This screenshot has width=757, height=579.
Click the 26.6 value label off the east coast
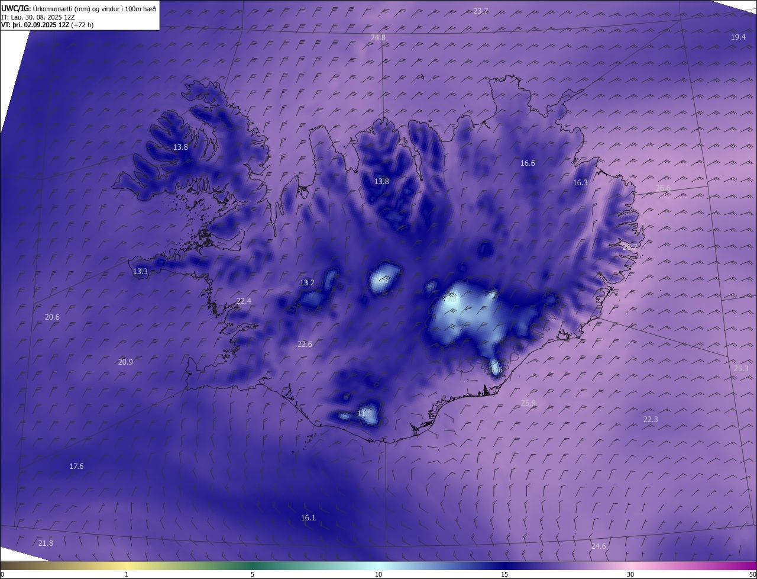[663, 188]
